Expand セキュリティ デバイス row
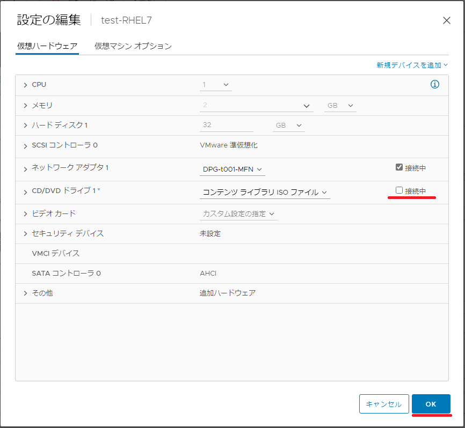The height and width of the screenshot is (428, 465). click(25, 234)
